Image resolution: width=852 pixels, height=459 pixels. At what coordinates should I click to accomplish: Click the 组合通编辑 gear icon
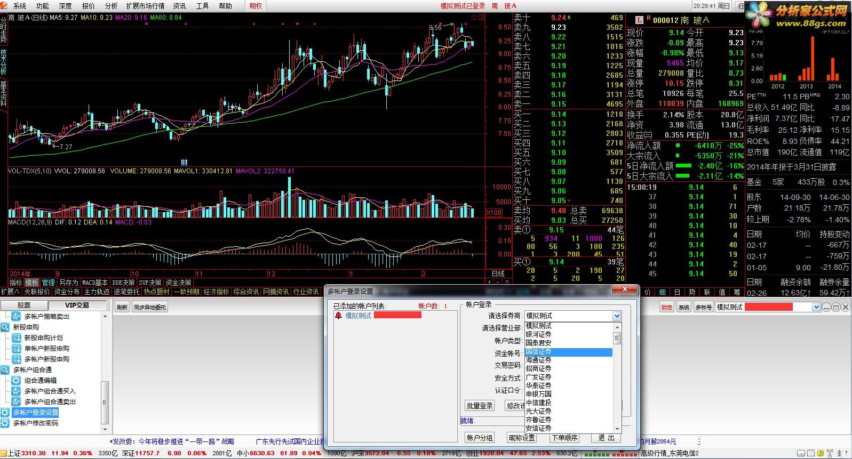[x=16, y=380]
